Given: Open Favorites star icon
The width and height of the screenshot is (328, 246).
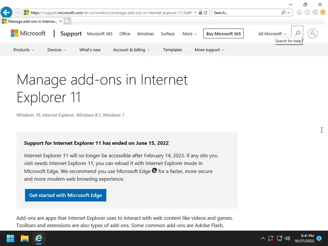Looking at the screenshot, I should pos(307,12).
